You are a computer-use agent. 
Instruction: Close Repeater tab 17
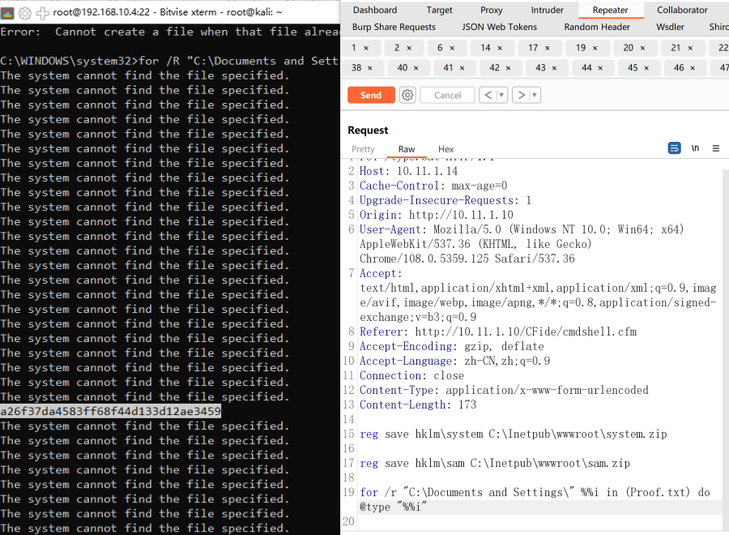click(548, 48)
